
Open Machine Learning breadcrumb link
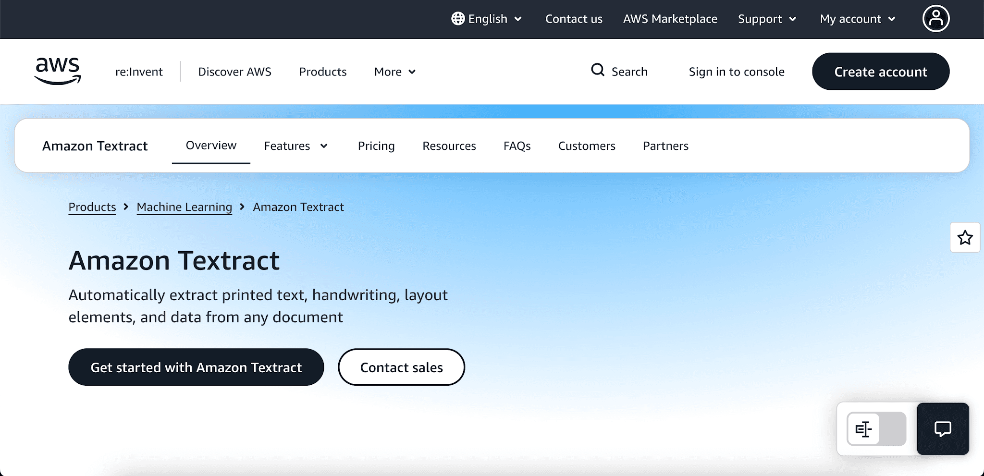184,207
